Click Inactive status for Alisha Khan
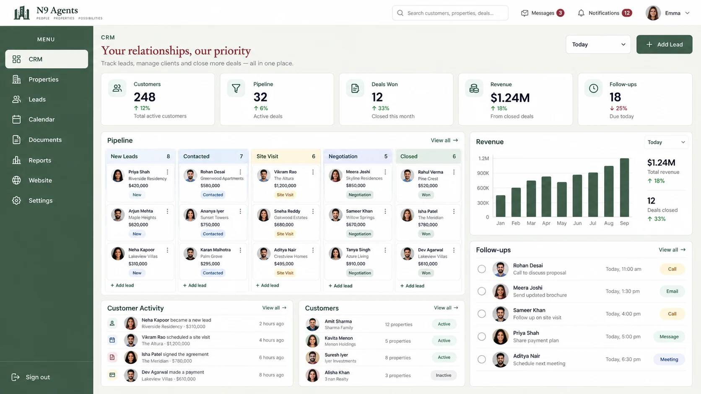The image size is (701, 394). click(x=444, y=375)
